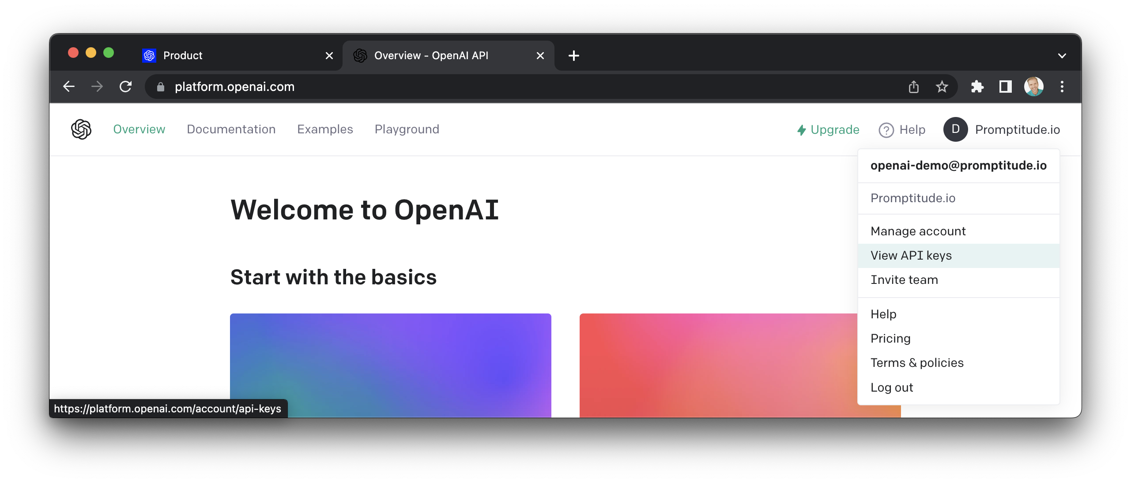Open Pricing from the account menu

[x=958, y=339]
